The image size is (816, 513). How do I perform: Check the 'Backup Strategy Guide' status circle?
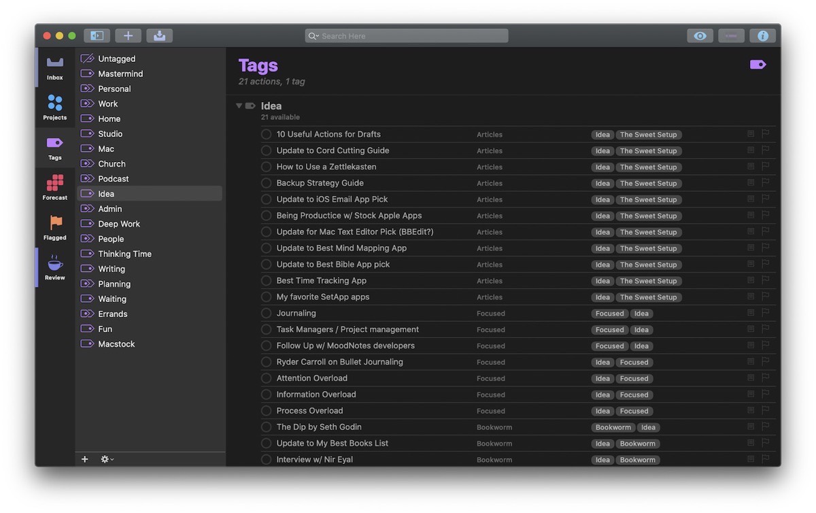click(267, 183)
